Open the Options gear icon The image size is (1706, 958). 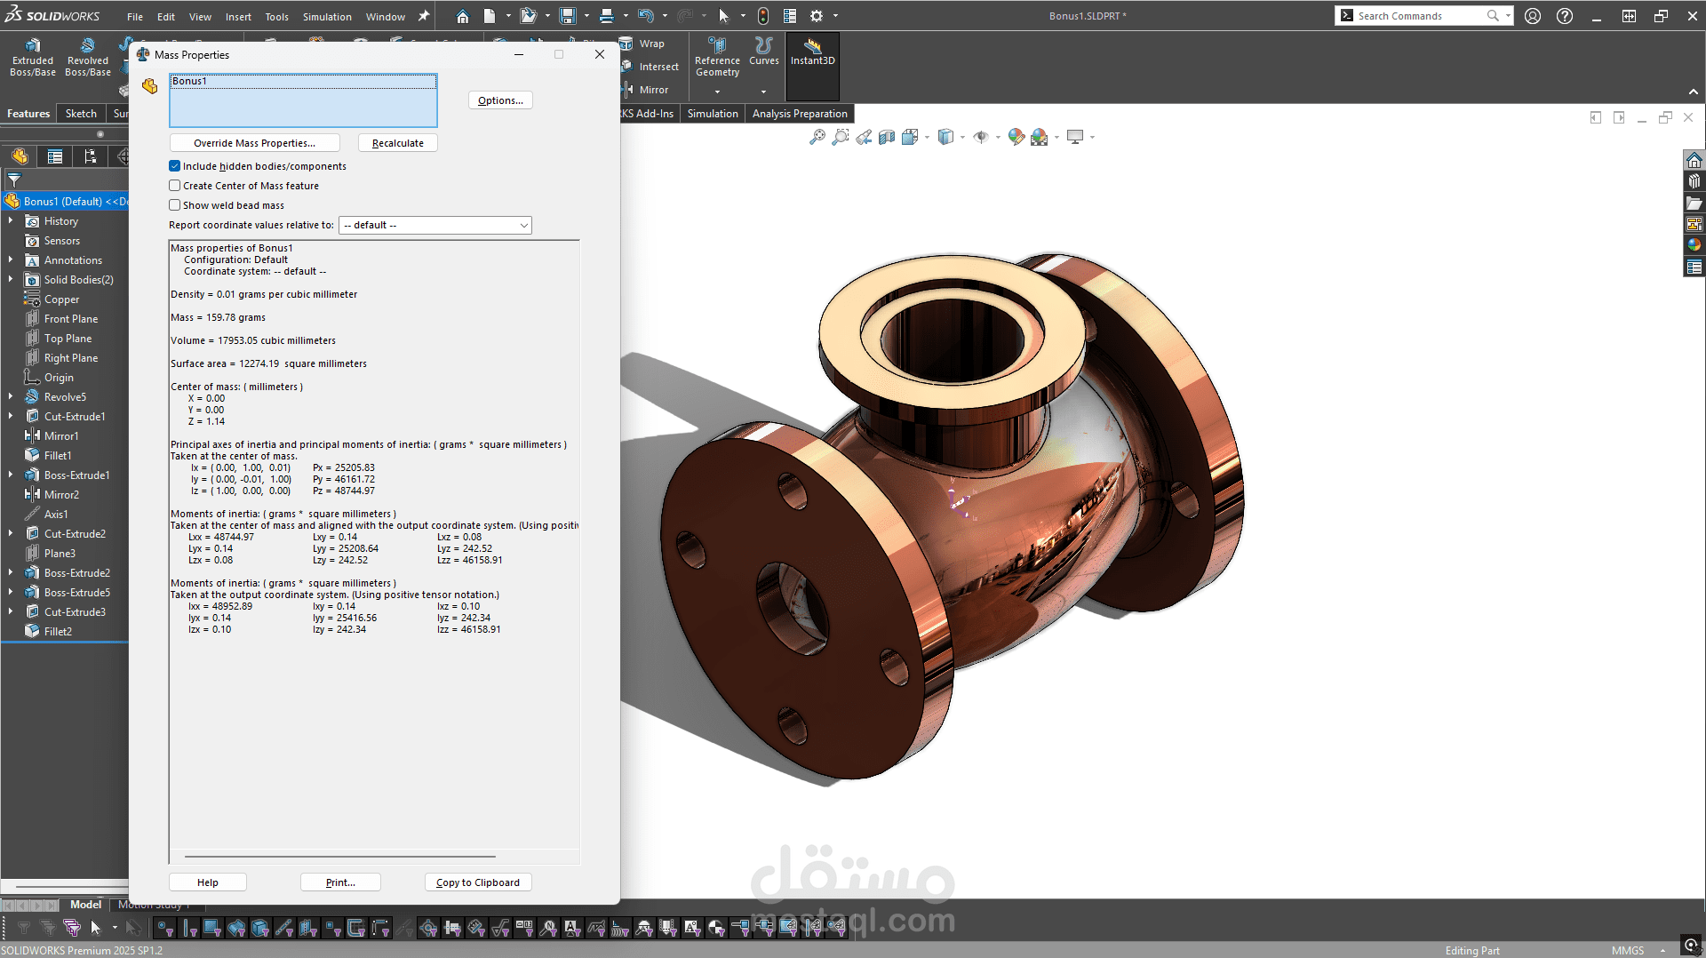coord(817,16)
